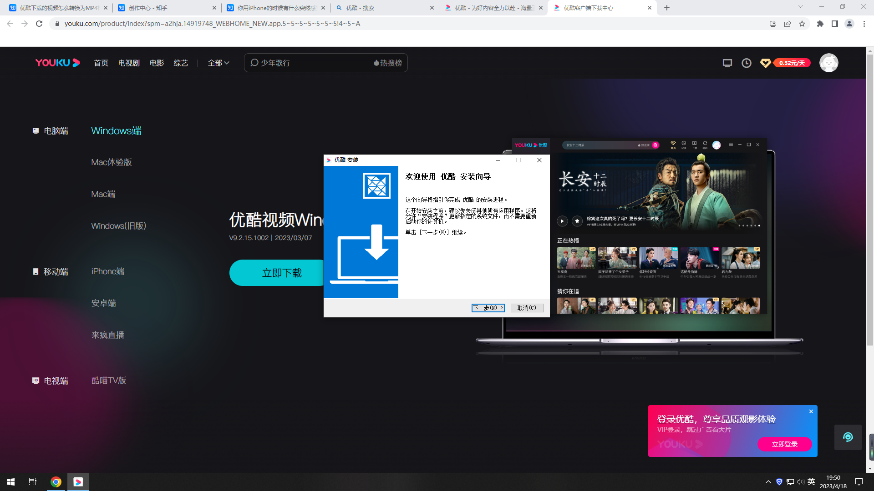Bookmark this page with the star icon
Image resolution: width=874 pixels, height=491 pixels.
tap(802, 24)
